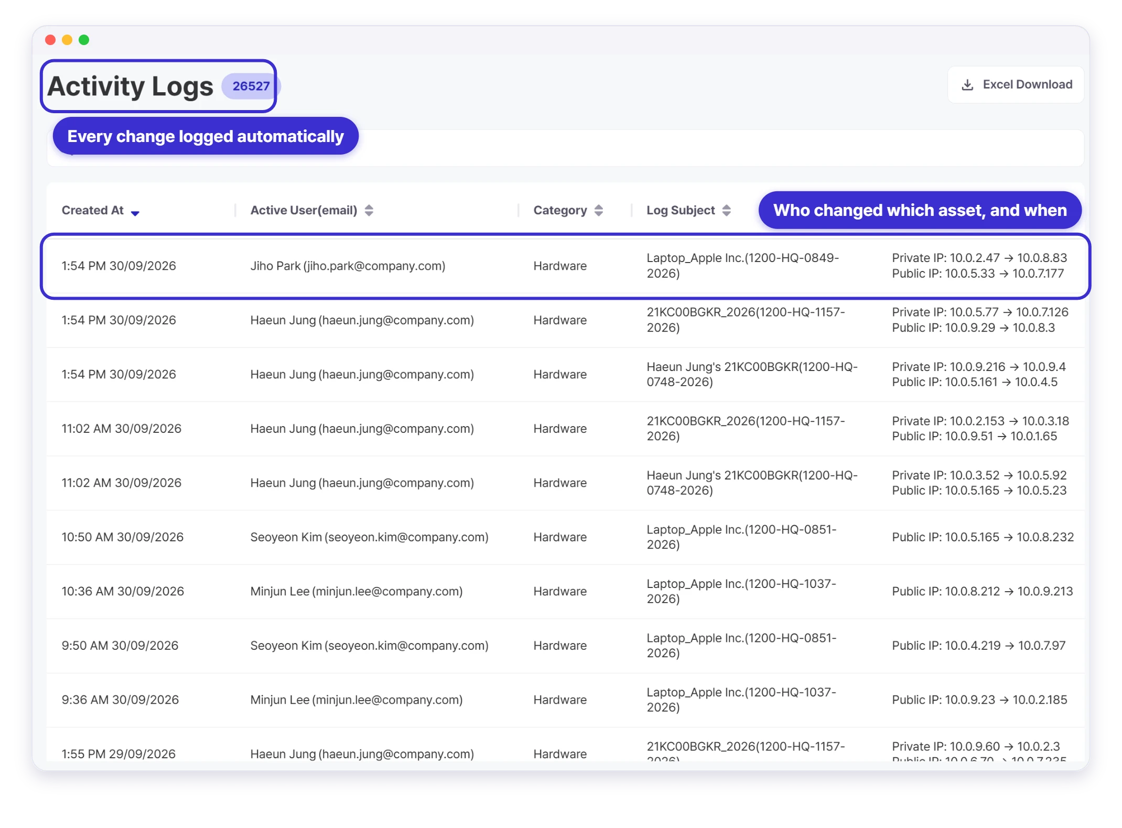Toggle sort arrows on Category column
1122x828 pixels.
coord(599,211)
